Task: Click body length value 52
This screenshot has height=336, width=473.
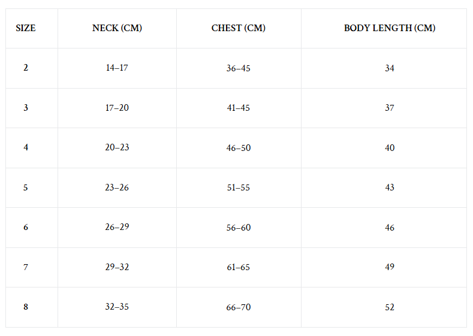Action: pos(390,307)
